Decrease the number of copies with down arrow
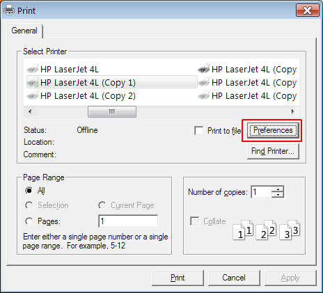Screen dimensions: 323x293 [x=278, y=195]
